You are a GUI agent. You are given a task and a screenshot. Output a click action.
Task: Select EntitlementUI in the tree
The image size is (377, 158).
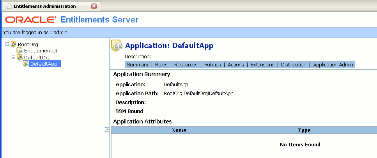click(x=41, y=51)
